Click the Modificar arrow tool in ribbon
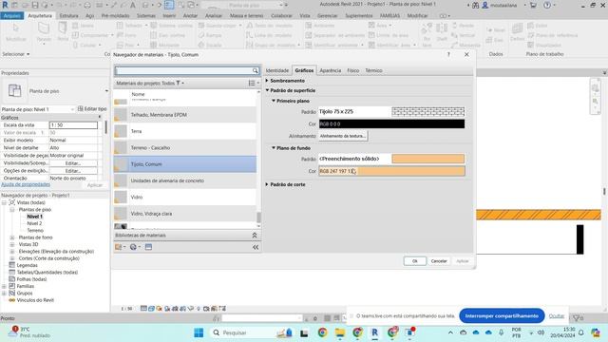Viewport: 608px width, 342px height. pyautogui.click(x=16, y=31)
